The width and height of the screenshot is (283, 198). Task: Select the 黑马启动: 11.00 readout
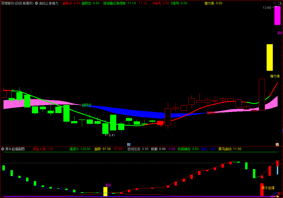[x=230, y=149]
